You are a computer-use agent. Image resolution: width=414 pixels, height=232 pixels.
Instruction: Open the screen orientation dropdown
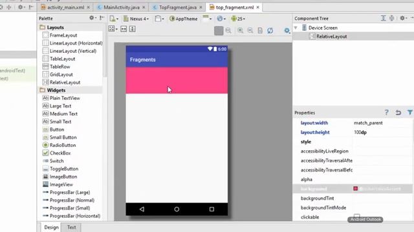click(159, 19)
